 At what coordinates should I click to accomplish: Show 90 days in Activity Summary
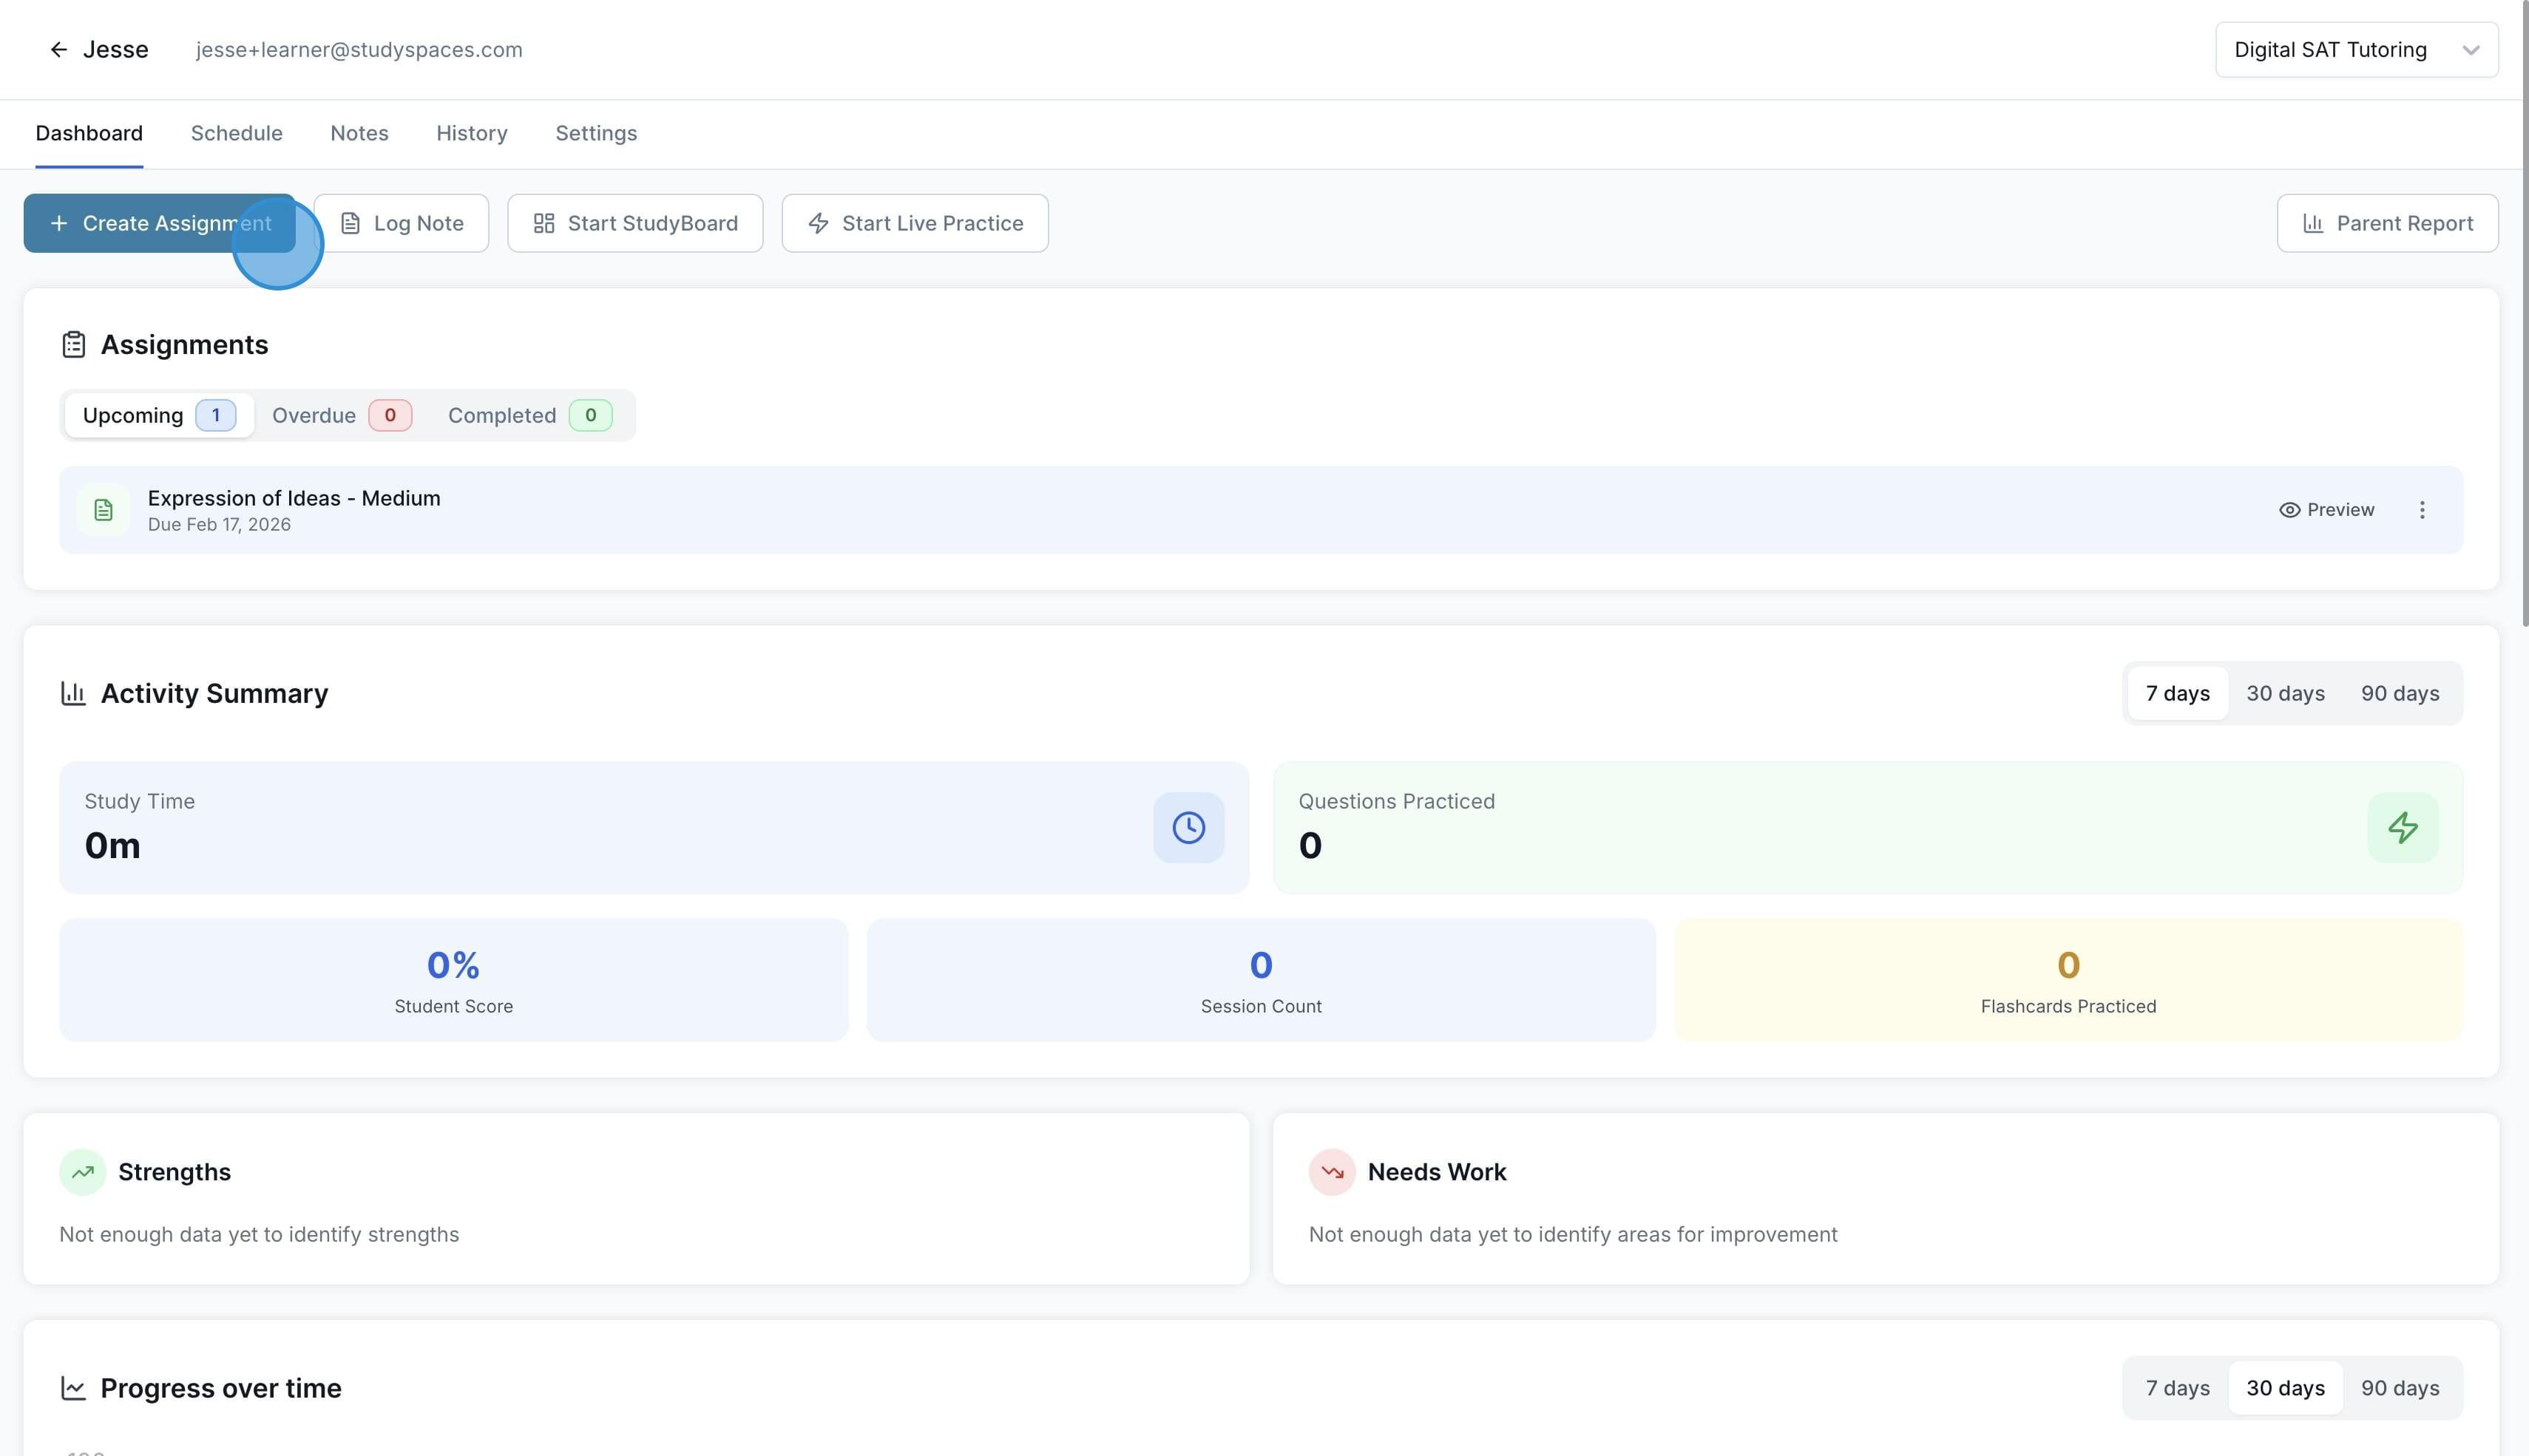point(2400,693)
